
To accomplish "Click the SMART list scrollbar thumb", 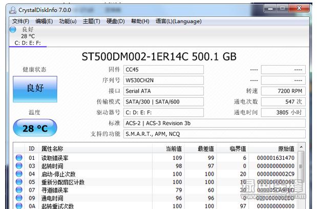I will pos(301,166).
